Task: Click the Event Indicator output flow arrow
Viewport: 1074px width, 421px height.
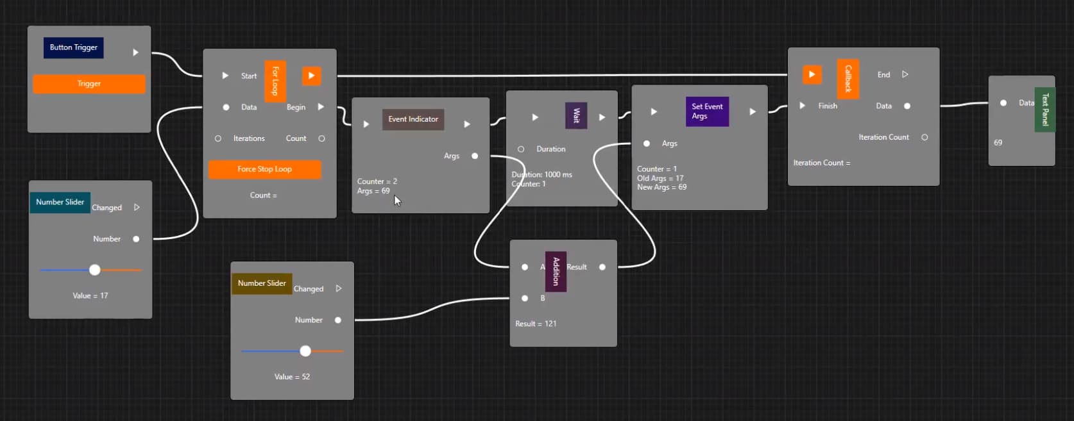Action: [x=467, y=124]
